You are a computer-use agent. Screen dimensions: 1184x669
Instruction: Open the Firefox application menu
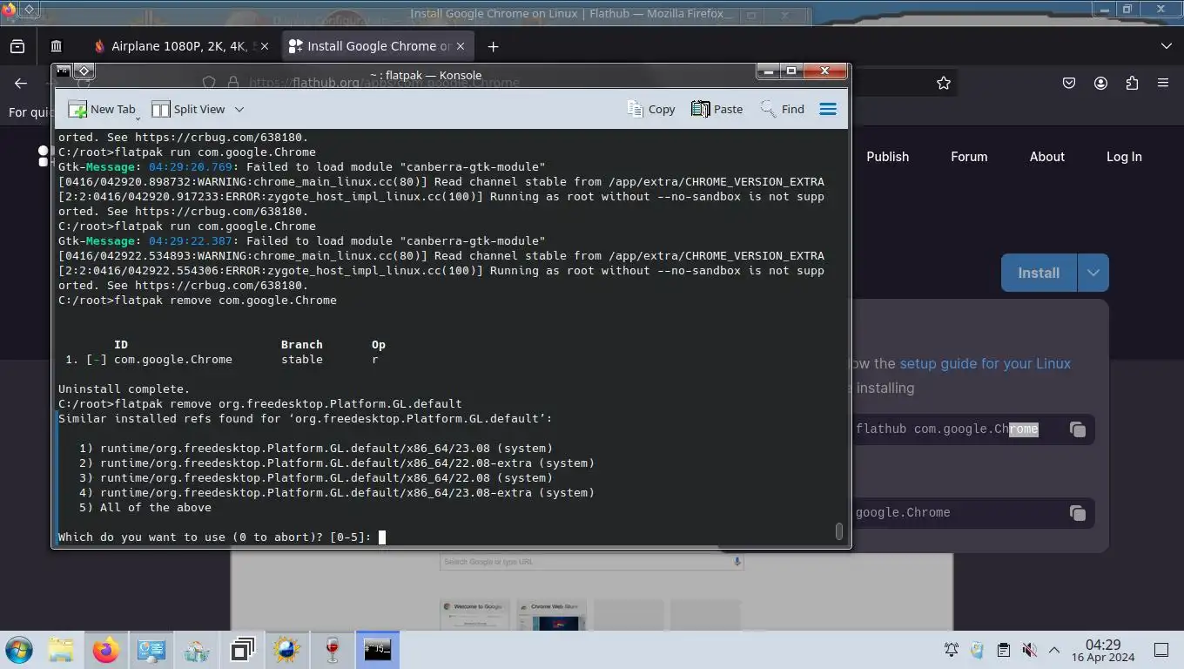[1163, 83]
